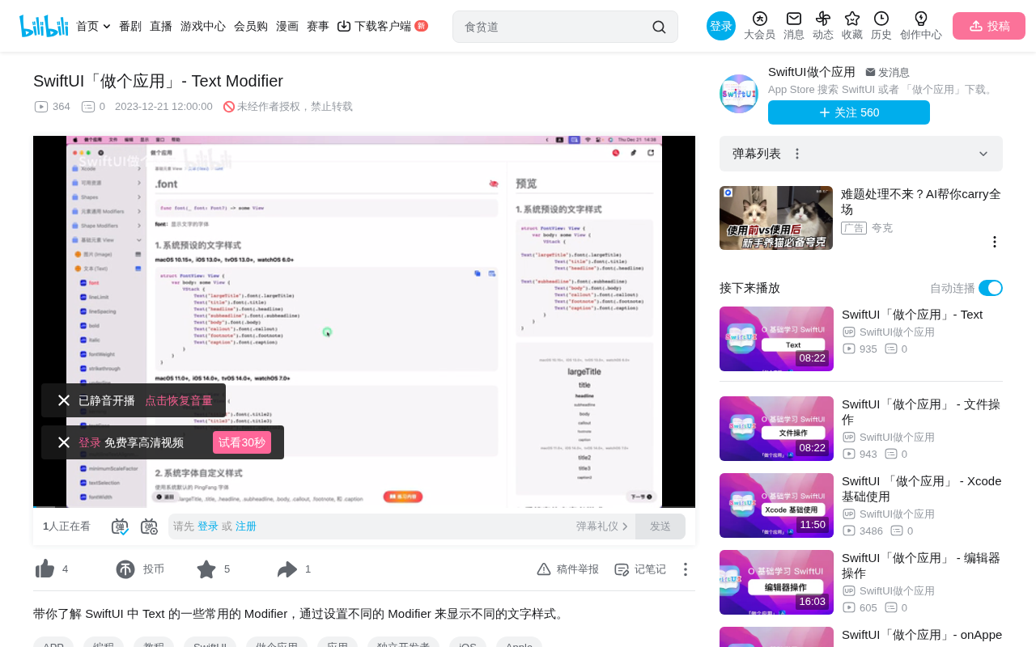Open title SwiftUI「做个应用」- 文件操作
Viewport: 1036px width, 647px height.
[921, 412]
